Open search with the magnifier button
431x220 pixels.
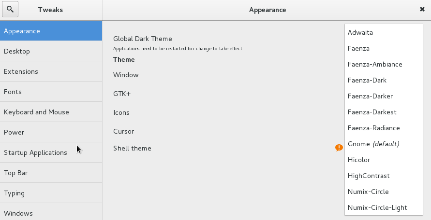pyautogui.click(x=10, y=9)
